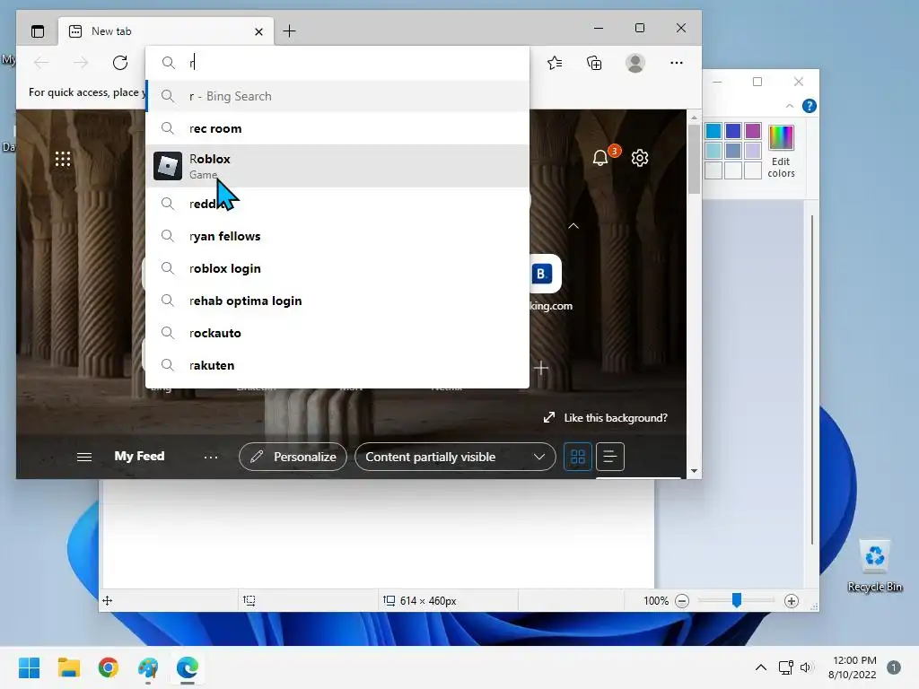This screenshot has height=689, width=919.
Task: Open the profile avatar in Edge
Action: 635,63
